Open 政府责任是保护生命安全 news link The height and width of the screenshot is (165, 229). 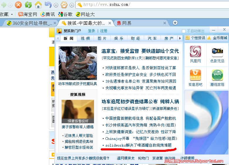click(x=141, y=74)
